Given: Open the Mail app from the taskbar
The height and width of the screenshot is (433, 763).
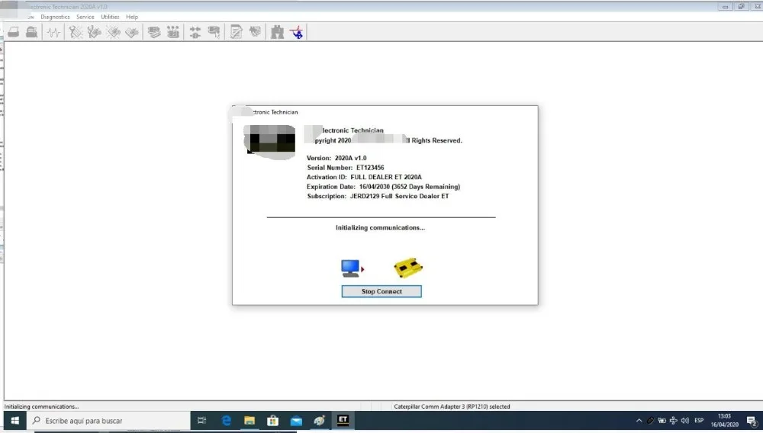Looking at the screenshot, I should click(x=296, y=421).
